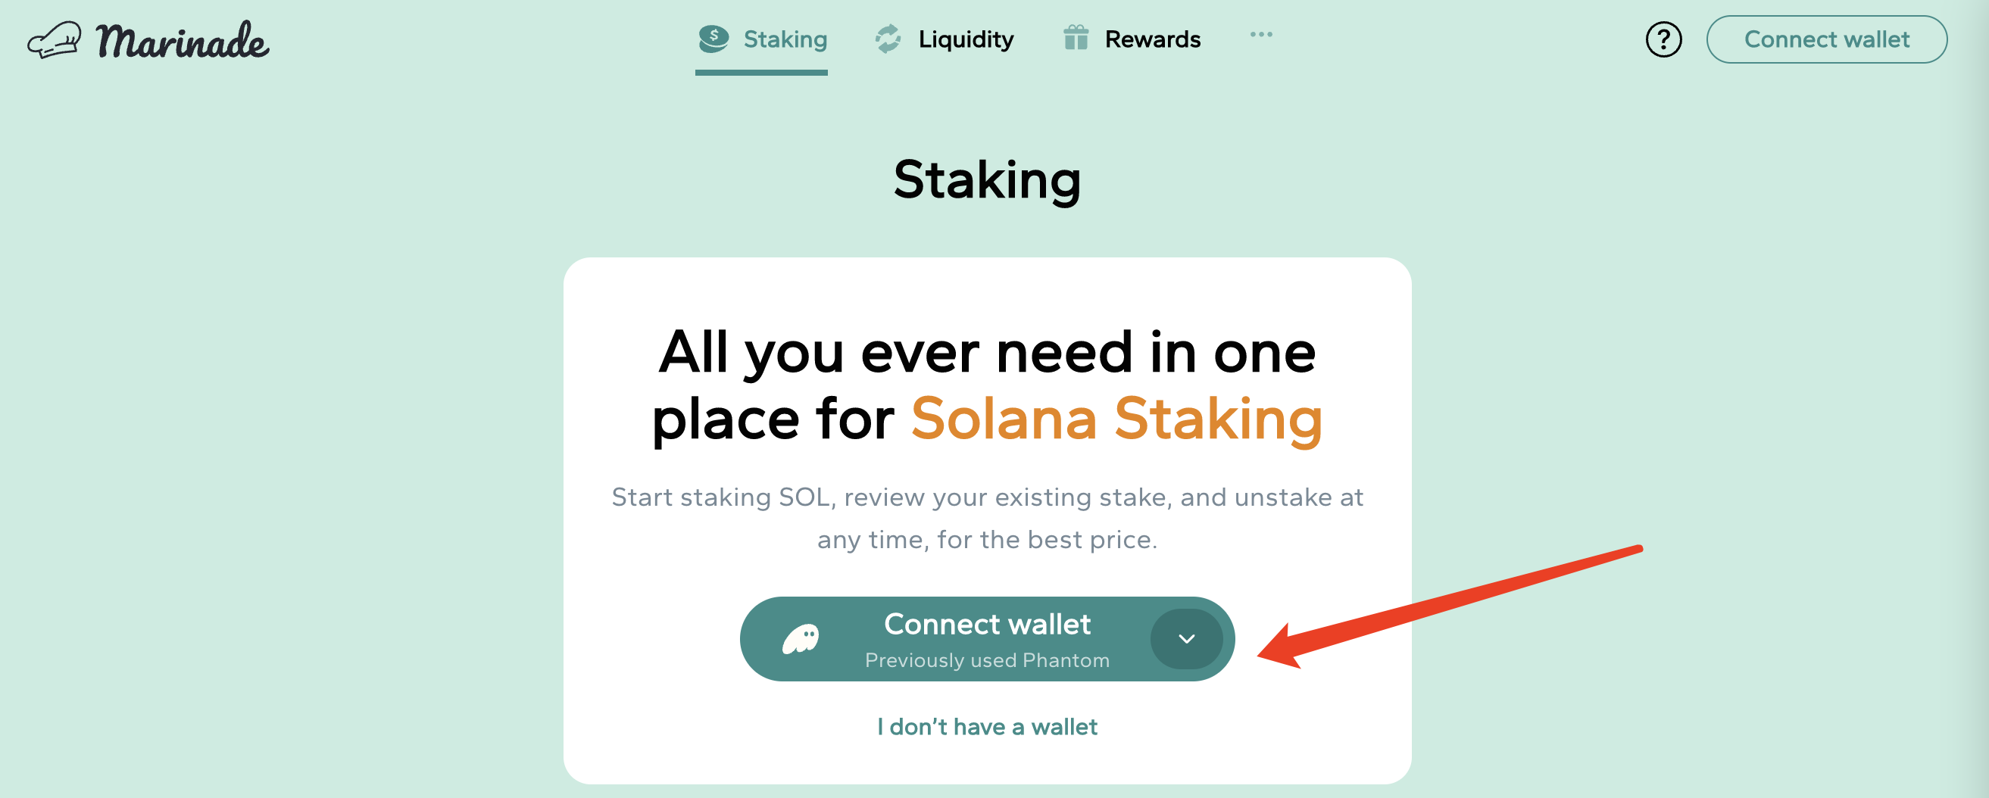This screenshot has width=1989, height=798.
Task: Click the All you ever need headline
Action: (x=987, y=353)
